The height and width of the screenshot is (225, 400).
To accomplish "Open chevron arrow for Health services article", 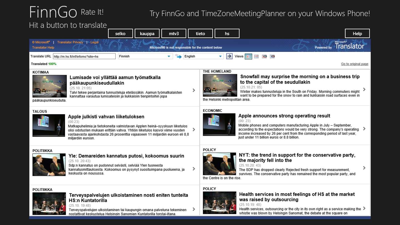I will (x=364, y=208).
